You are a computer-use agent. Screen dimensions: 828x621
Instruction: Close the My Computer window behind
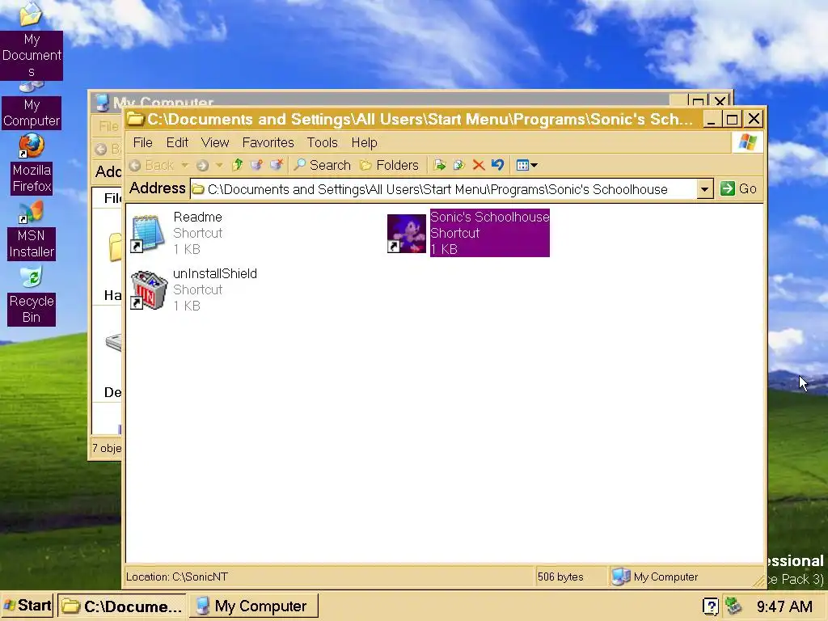tap(720, 100)
